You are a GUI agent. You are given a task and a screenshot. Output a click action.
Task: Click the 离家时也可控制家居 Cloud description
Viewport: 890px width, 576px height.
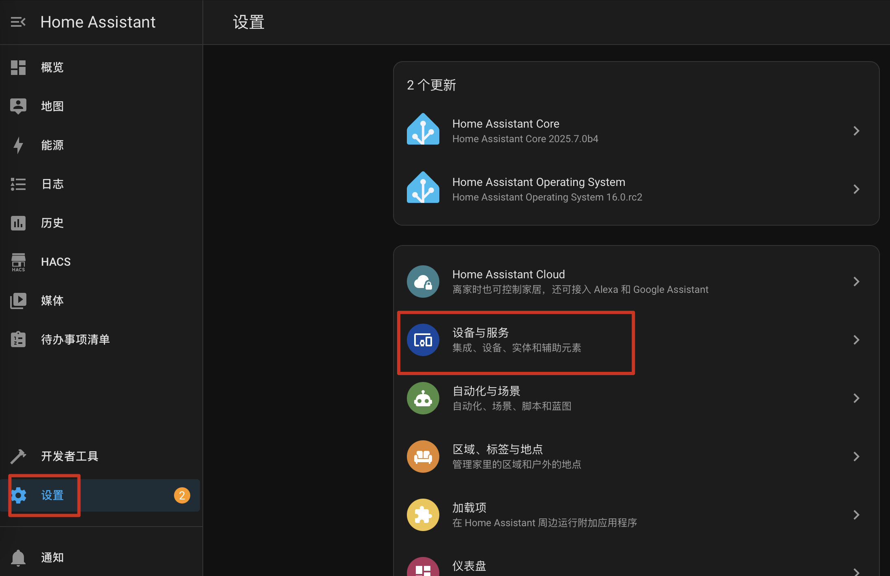coord(580,290)
